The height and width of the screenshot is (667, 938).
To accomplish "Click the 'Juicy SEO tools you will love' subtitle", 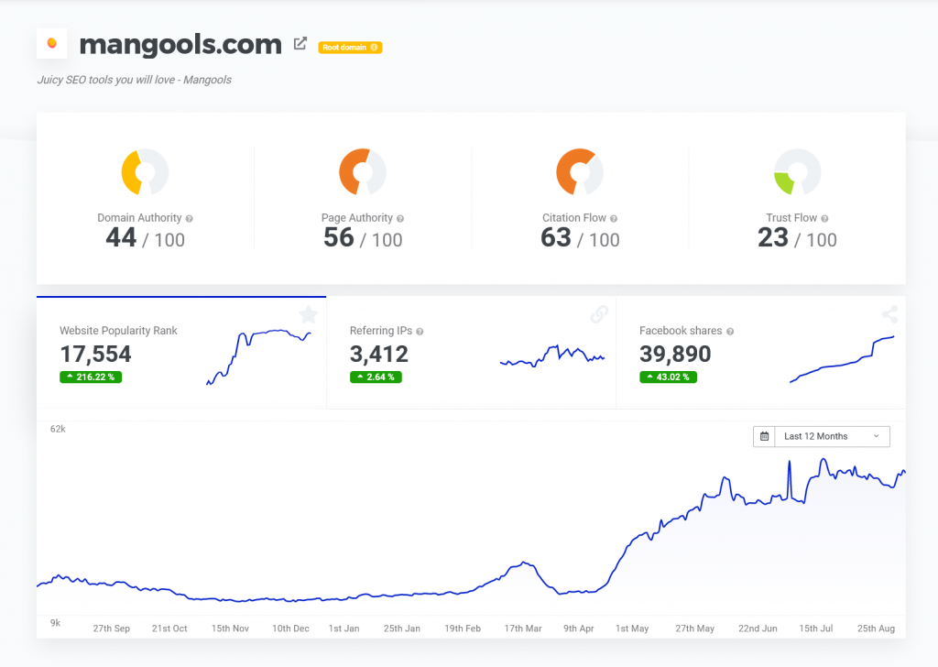I will 134,80.
